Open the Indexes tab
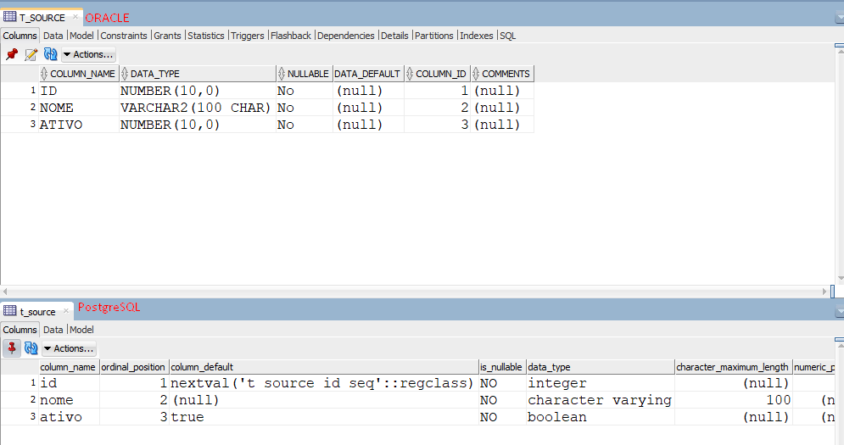 (477, 36)
